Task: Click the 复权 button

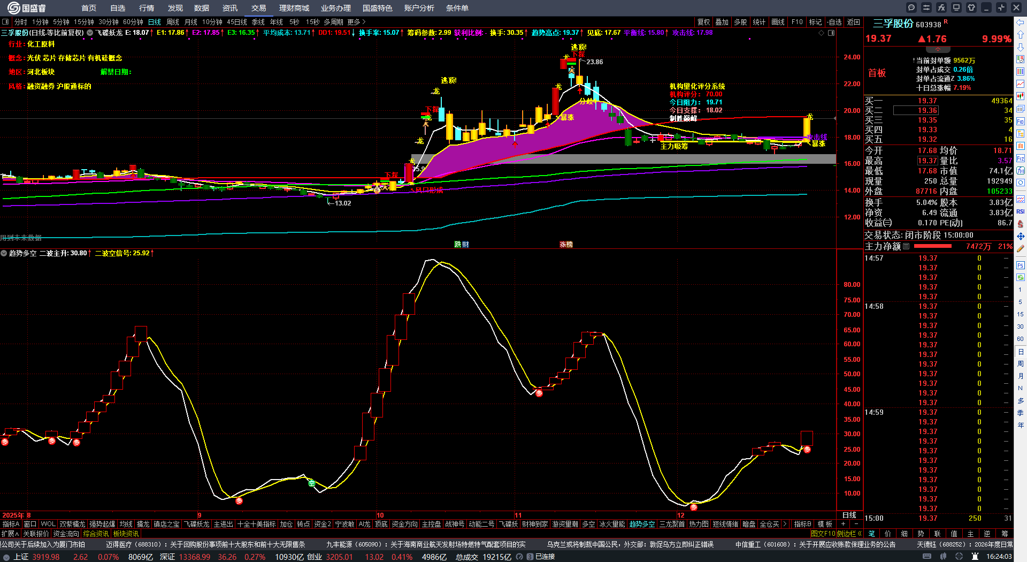Action: point(703,22)
